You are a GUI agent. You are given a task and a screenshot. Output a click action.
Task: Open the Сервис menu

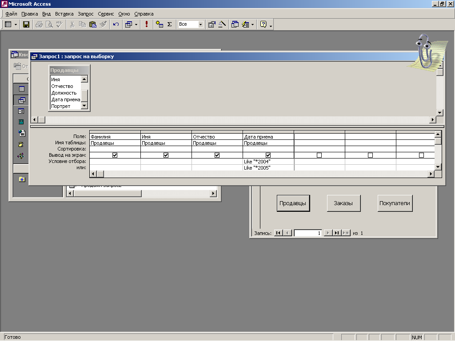click(106, 14)
